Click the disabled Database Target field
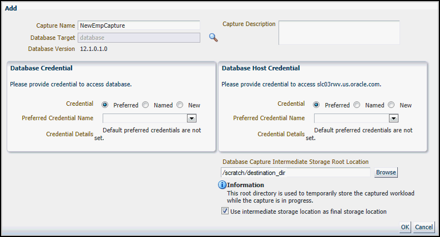440x237 pixels. coord(139,38)
